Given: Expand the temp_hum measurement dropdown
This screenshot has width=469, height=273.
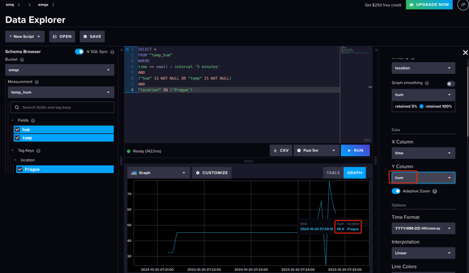Looking at the screenshot, I should point(61,92).
